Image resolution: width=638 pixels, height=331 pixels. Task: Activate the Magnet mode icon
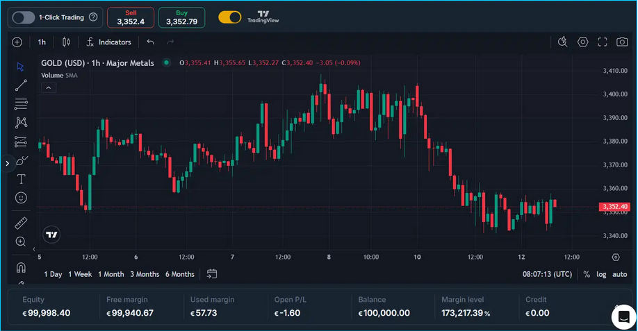[21, 267]
